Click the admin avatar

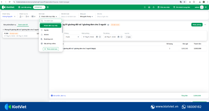(x=202, y=7)
